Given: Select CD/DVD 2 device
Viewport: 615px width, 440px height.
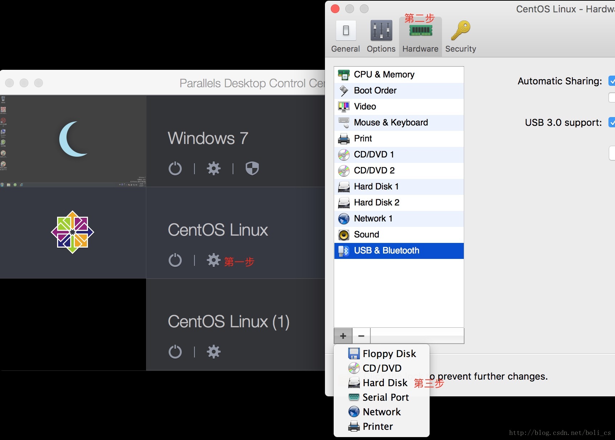Looking at the screenshot, I should (x=399, y=171).
